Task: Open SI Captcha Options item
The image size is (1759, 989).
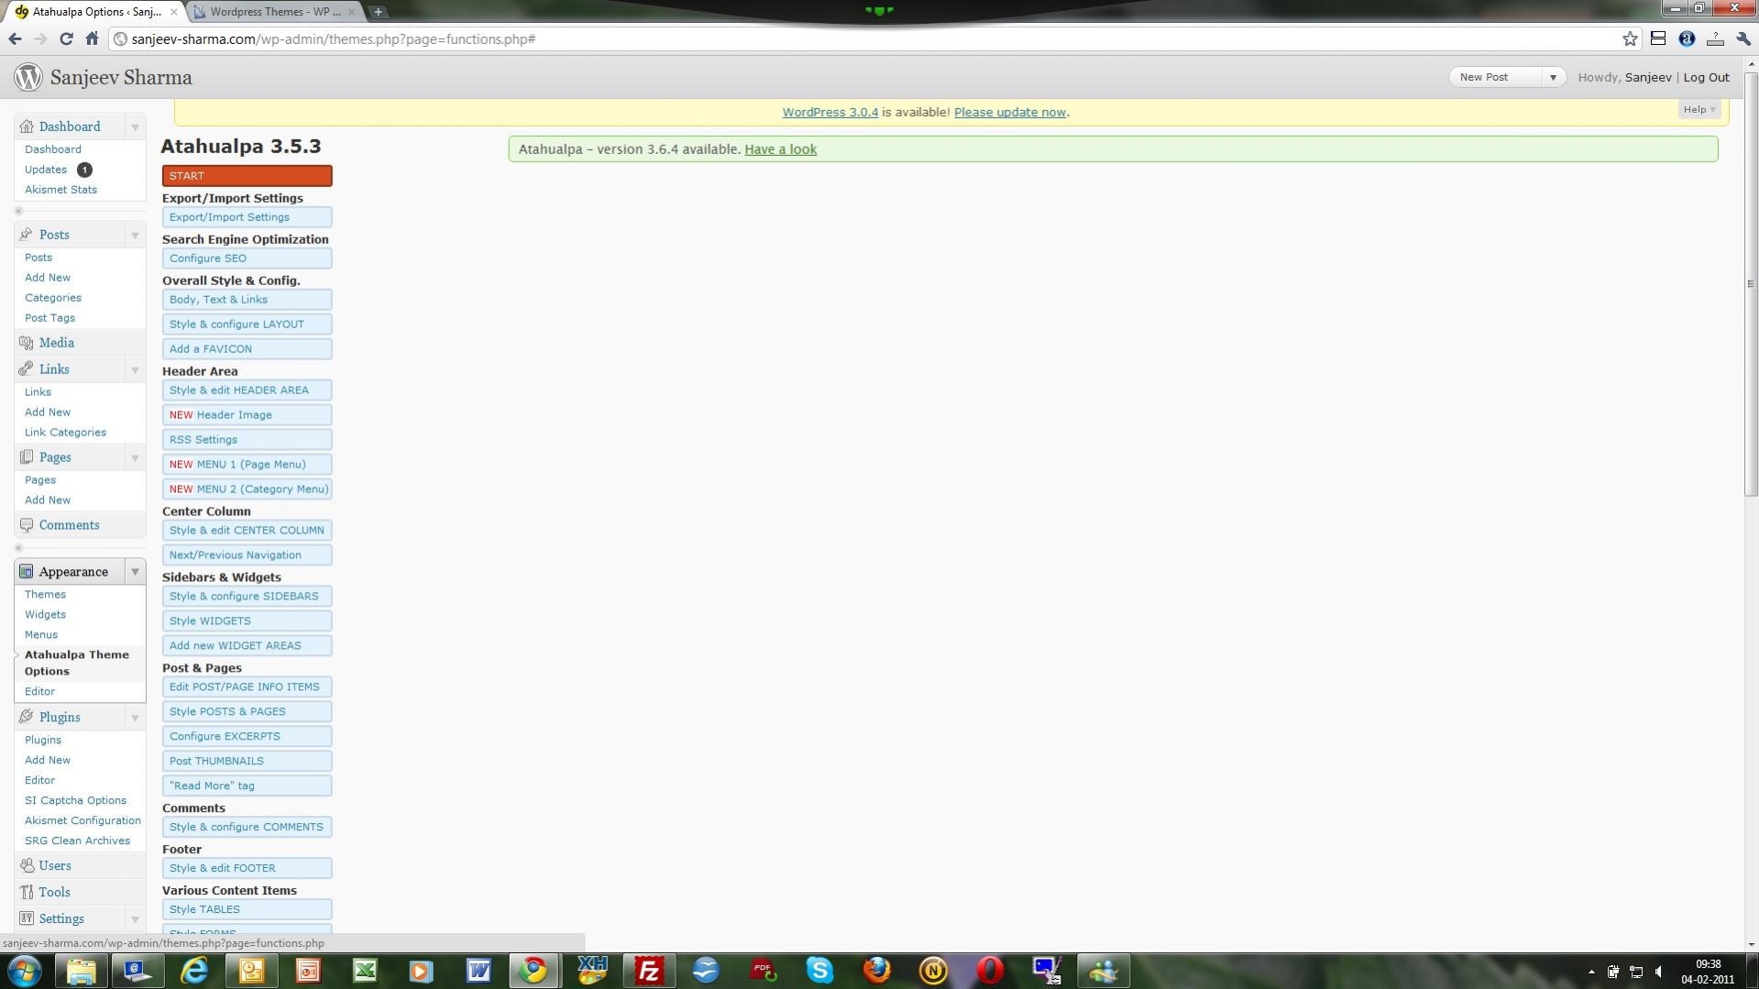Action: pyautogui.click(x=75, y=800)
